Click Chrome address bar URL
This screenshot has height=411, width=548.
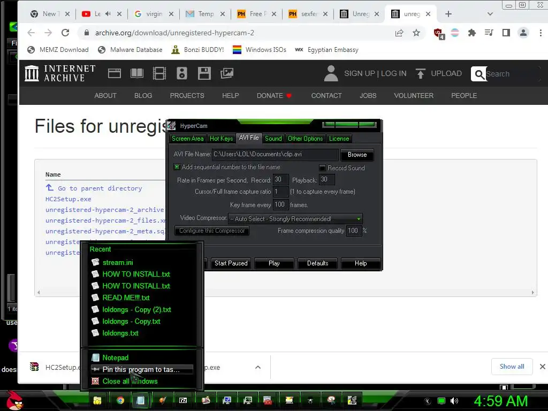coord(174,33)
